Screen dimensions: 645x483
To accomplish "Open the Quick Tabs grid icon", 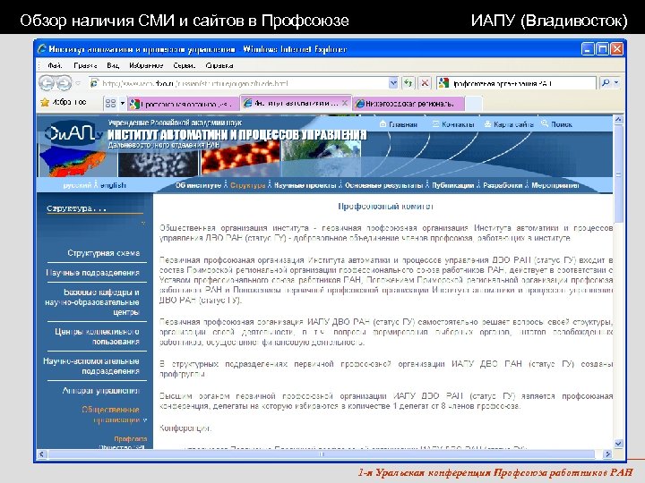I will coord(110,103).
